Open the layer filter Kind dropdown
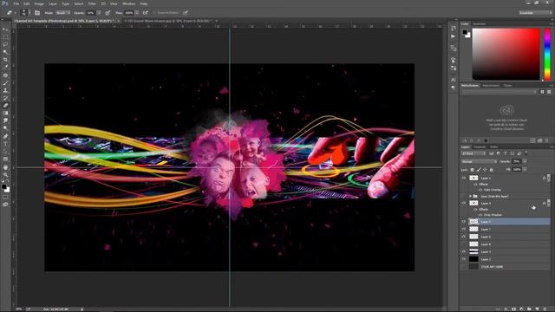Viewport: 555px width, 312px height. pos(473,153)
